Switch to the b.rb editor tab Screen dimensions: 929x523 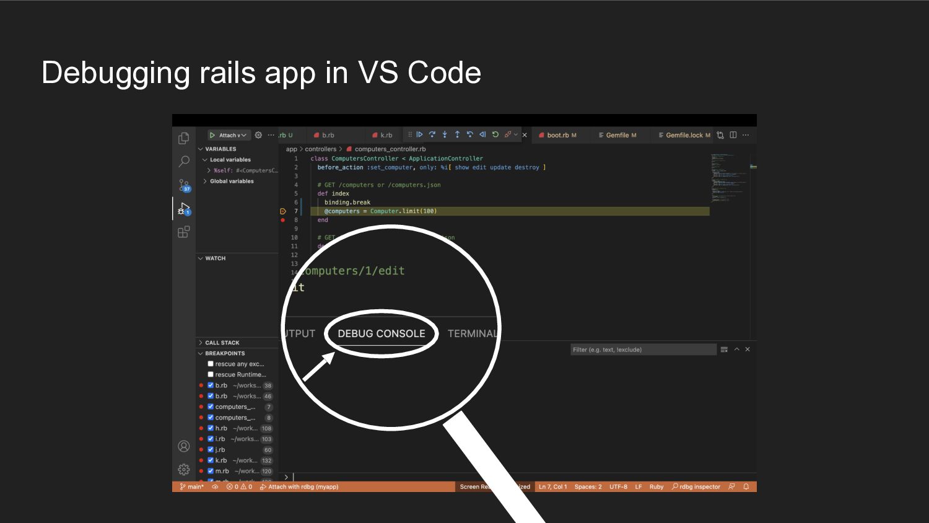coord(324,135)
